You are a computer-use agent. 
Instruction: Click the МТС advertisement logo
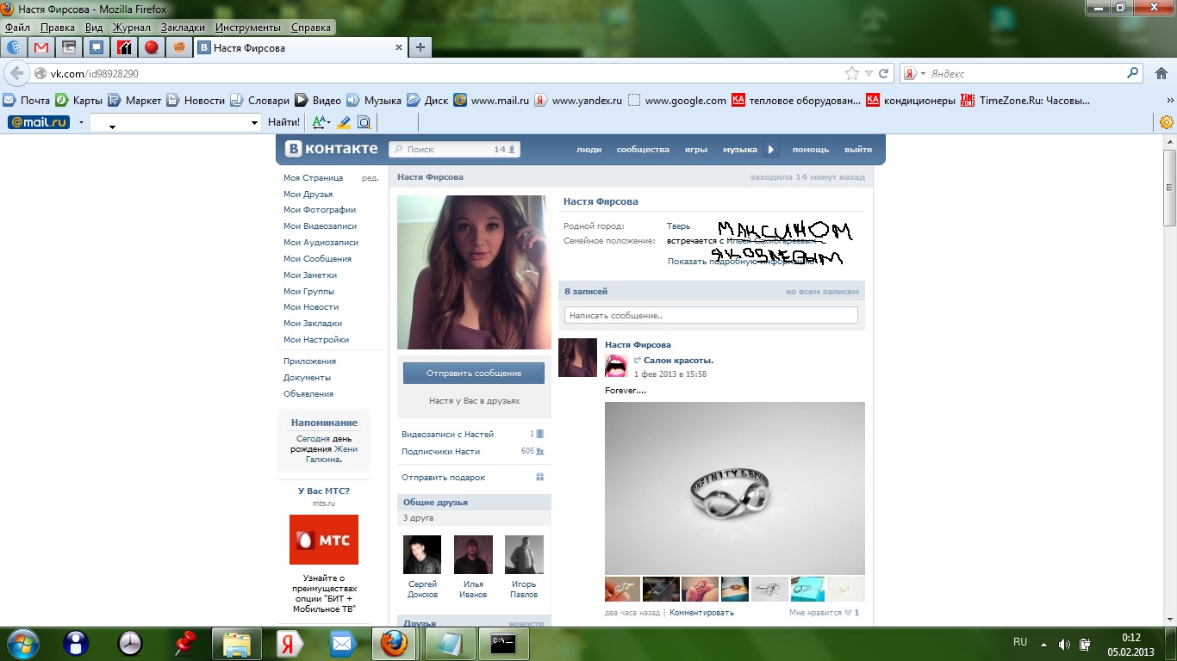(x=324, y=540)
